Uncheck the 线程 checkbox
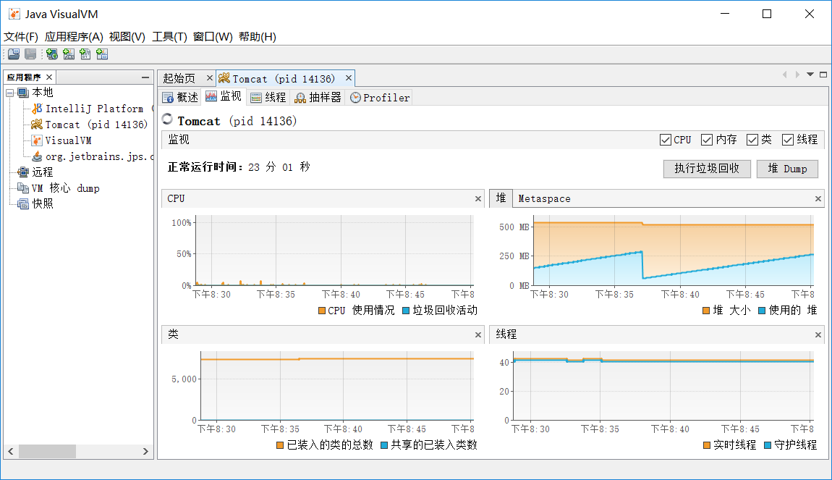This screenshot has width=832, height=480. point(787,140)
